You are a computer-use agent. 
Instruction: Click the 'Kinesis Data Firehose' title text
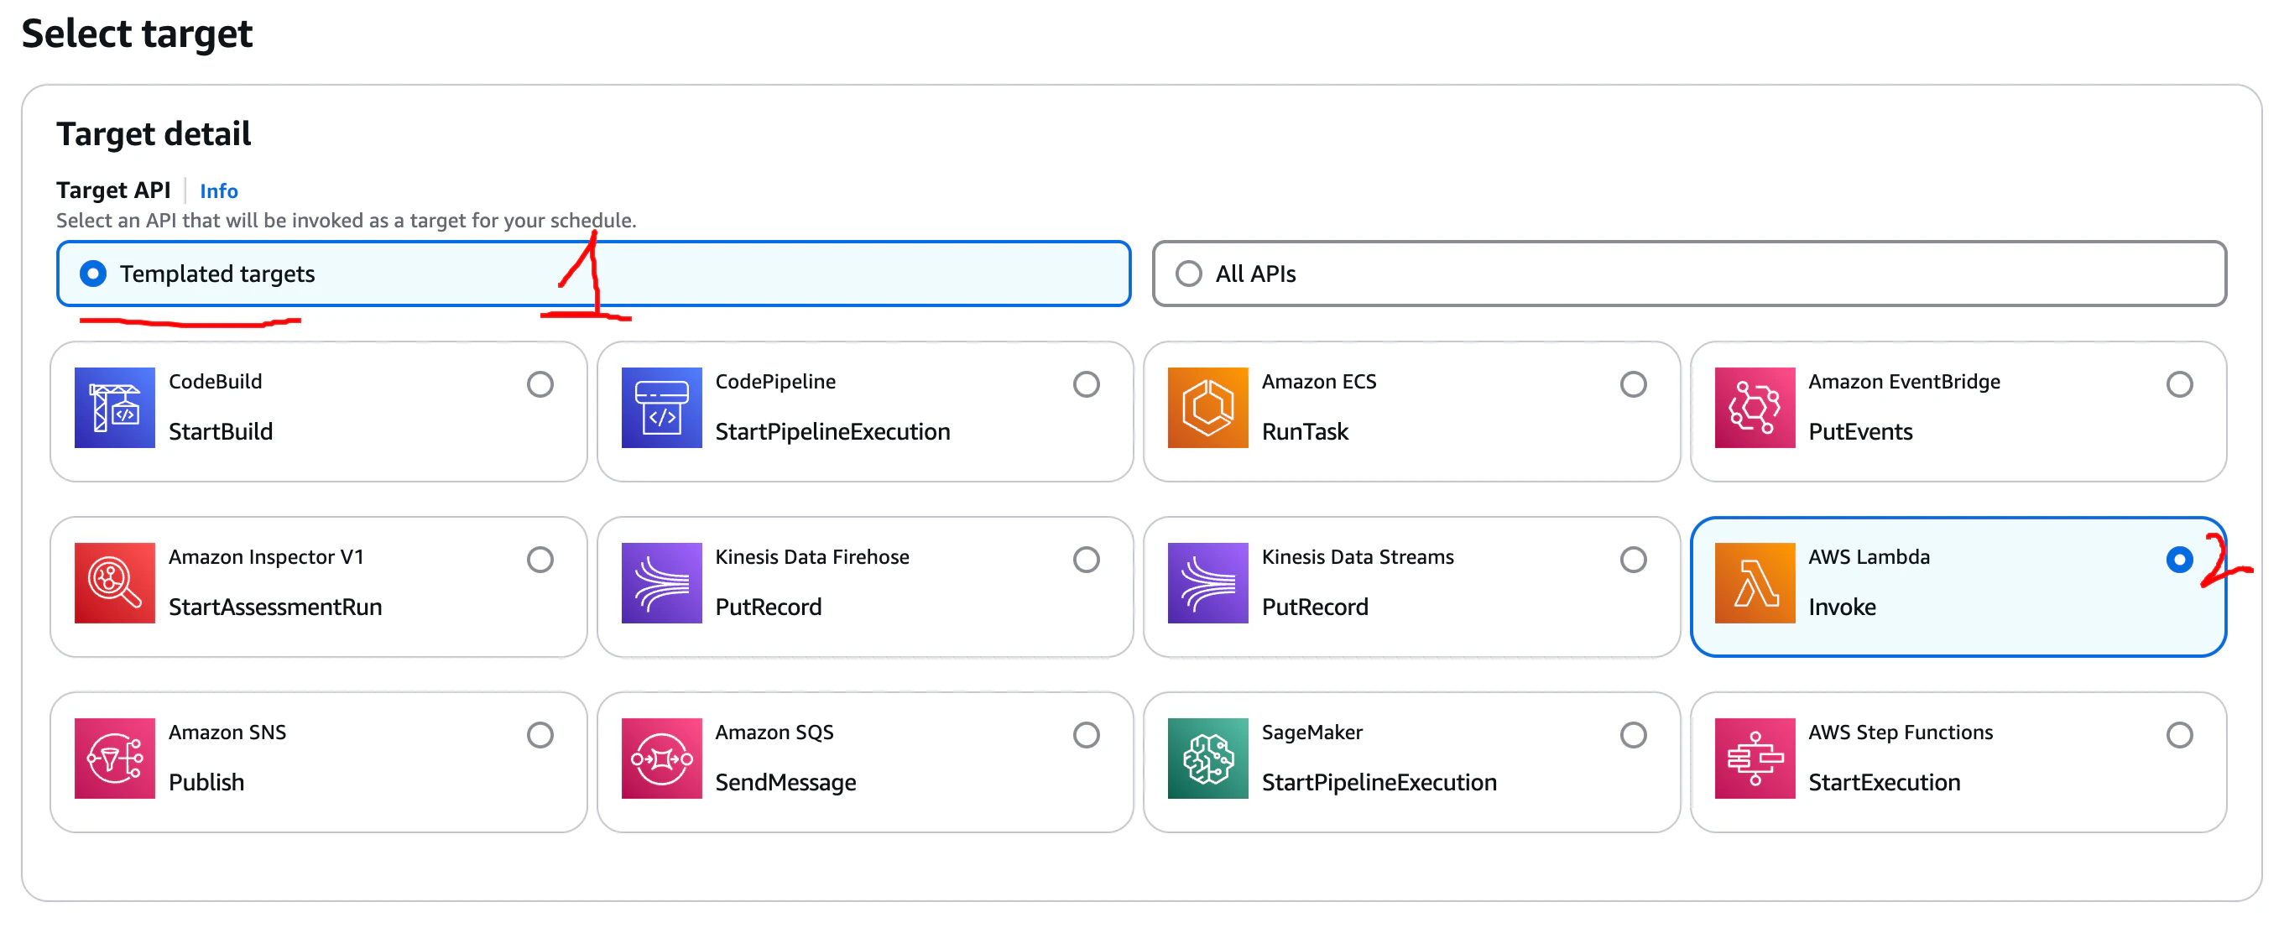coord(813,556)
